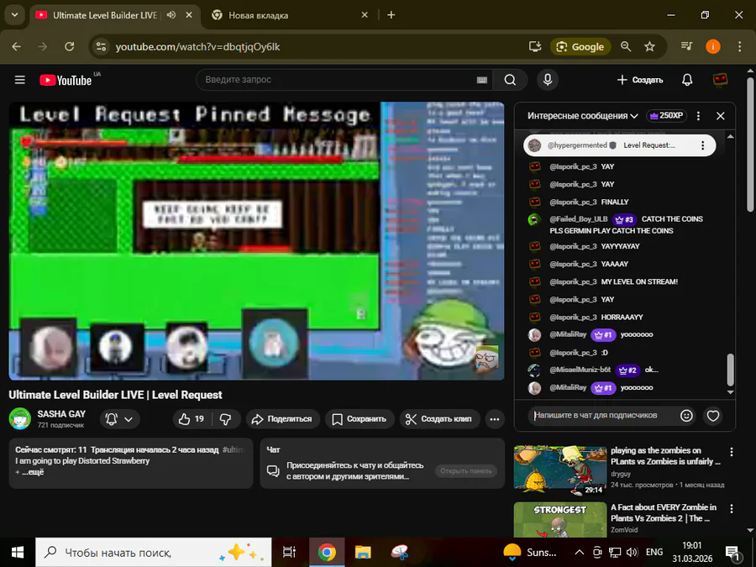View site information icon in address bar

(101, 47)
